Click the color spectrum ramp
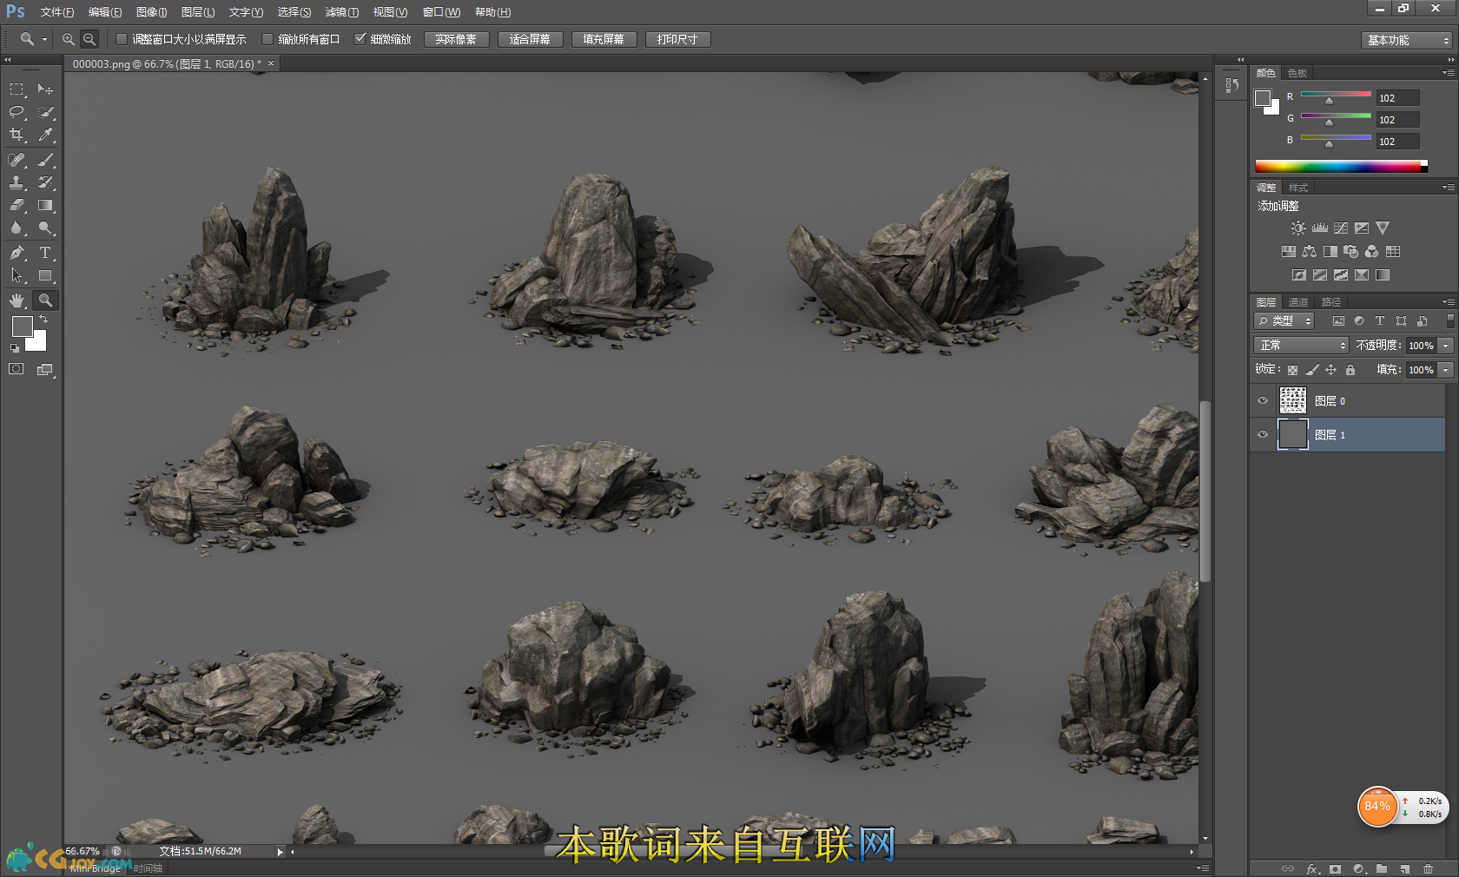The image size is (1459, 877). point(1338,166)
